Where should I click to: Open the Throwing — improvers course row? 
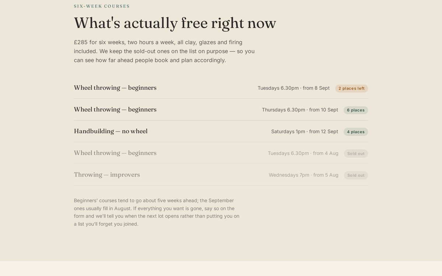[x=221, y=175]
